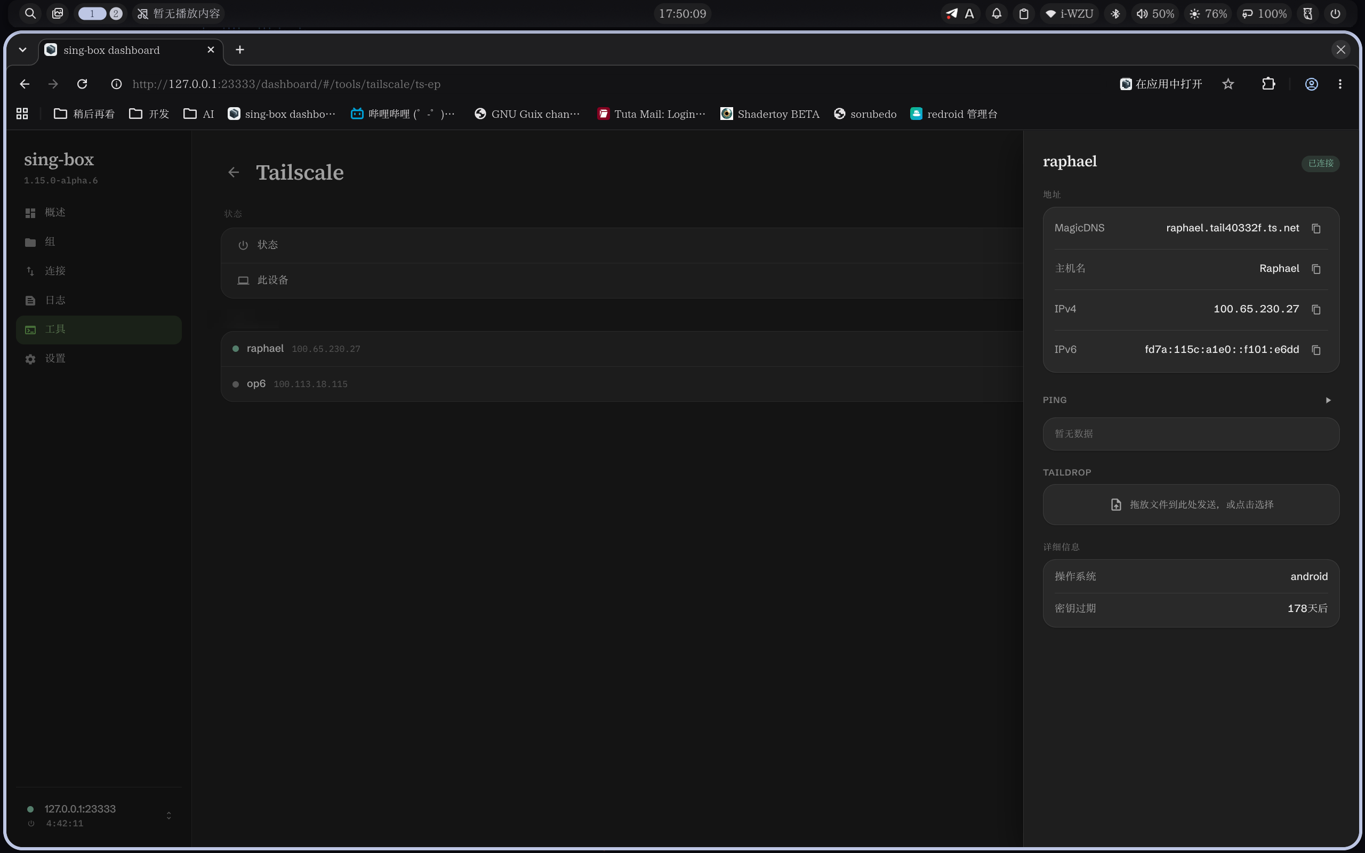Open the 此设备 this-device row
This screenshot has width=1365, height=853.
[622, 280]
